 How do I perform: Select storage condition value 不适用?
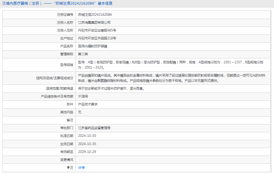coord(83,96)
